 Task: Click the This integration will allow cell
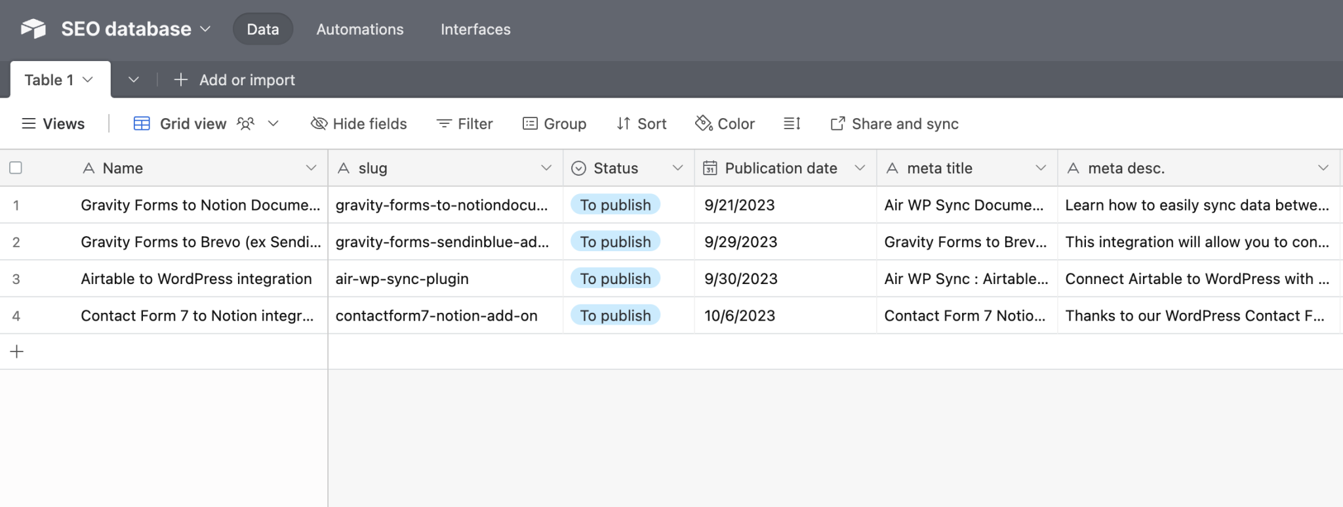1199,241
